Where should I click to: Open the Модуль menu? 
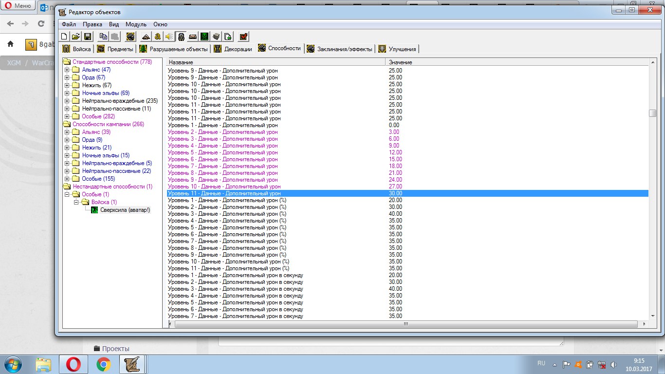[136, 24]
